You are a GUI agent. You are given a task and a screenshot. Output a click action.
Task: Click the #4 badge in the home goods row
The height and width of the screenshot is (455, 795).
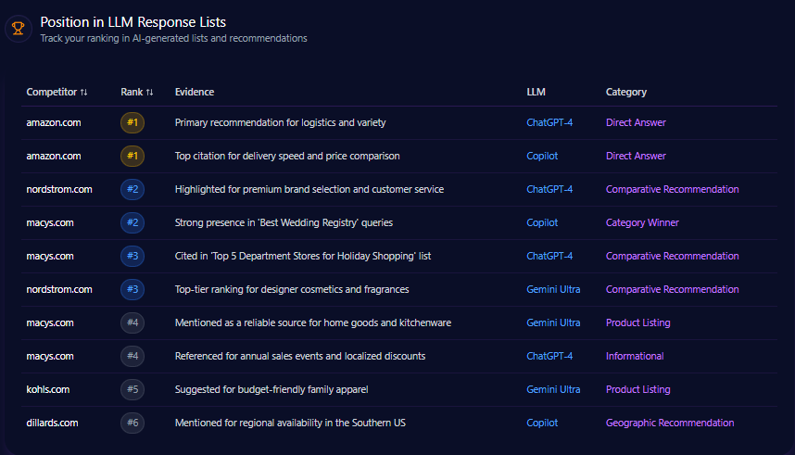(132, 322)
